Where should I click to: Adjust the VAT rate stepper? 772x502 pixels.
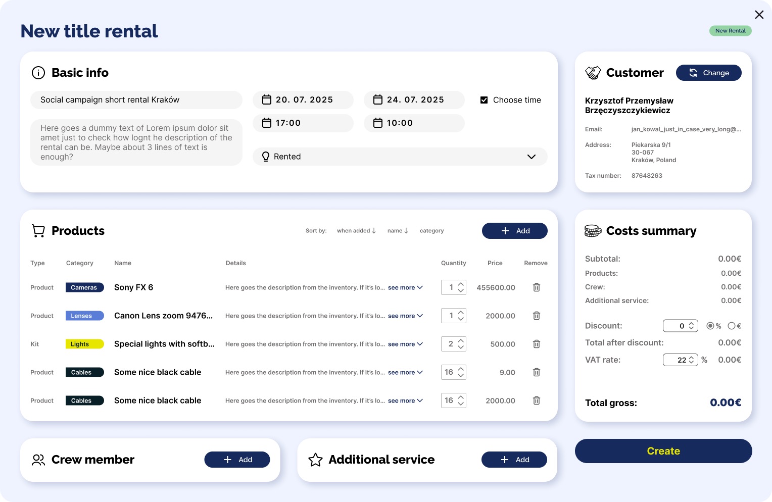pos(692,360)
